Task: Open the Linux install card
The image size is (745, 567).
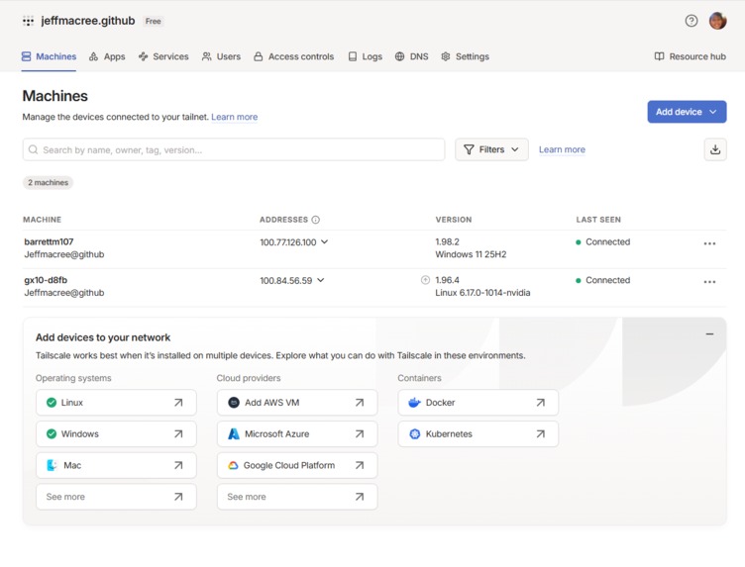Action: click(116, 403)
